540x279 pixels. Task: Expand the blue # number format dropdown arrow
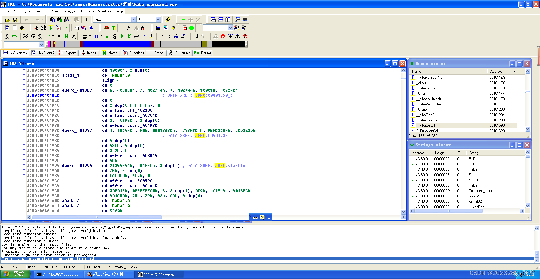pos(101,36)
